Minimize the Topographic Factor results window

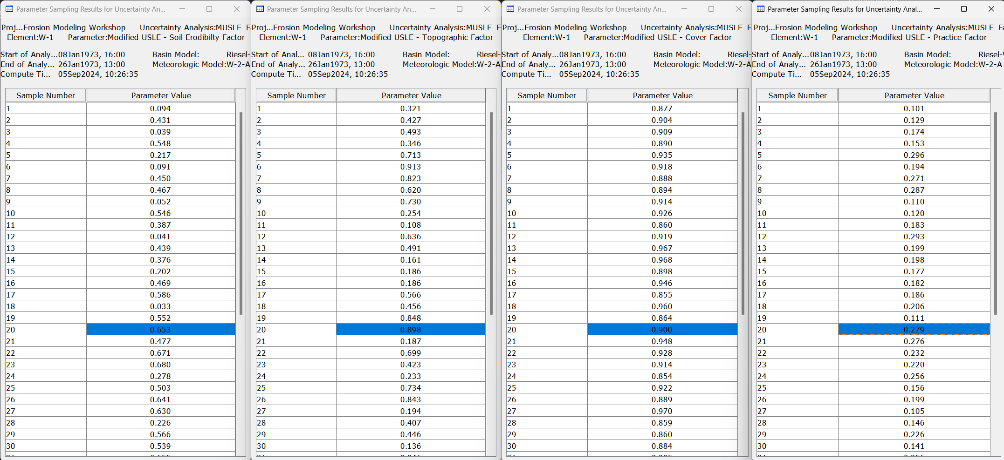[432, 9]
